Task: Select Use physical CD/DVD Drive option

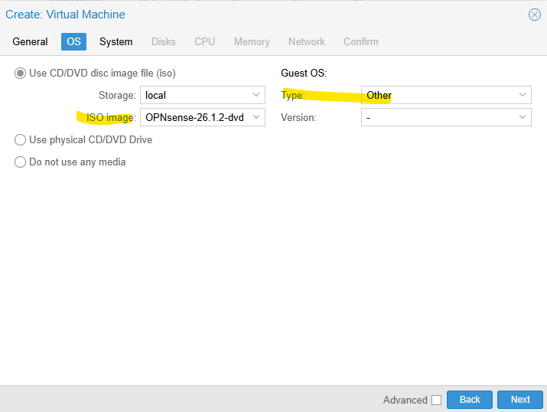Action: (21, 140)
